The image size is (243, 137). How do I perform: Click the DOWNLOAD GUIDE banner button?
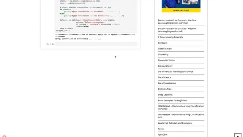[181, 10]
